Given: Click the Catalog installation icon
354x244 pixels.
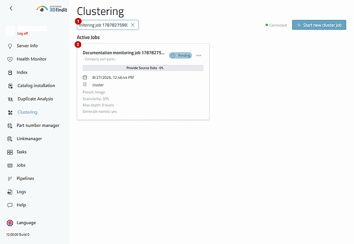Looking at the screenshot, I should point(10,86).
